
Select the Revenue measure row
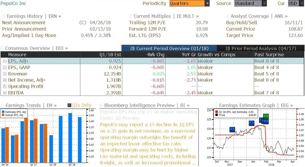(152, 74)
